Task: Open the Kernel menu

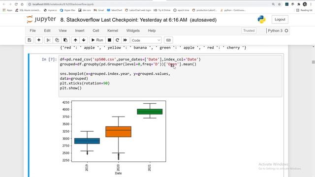Action: [x=113, y=30]
